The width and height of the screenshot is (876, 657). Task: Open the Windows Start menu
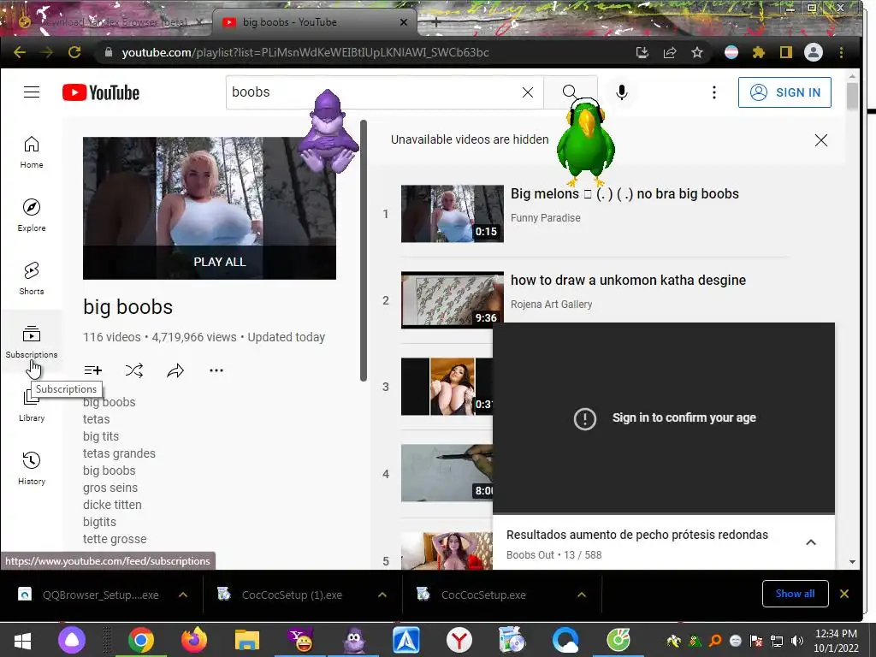[22, 640]
